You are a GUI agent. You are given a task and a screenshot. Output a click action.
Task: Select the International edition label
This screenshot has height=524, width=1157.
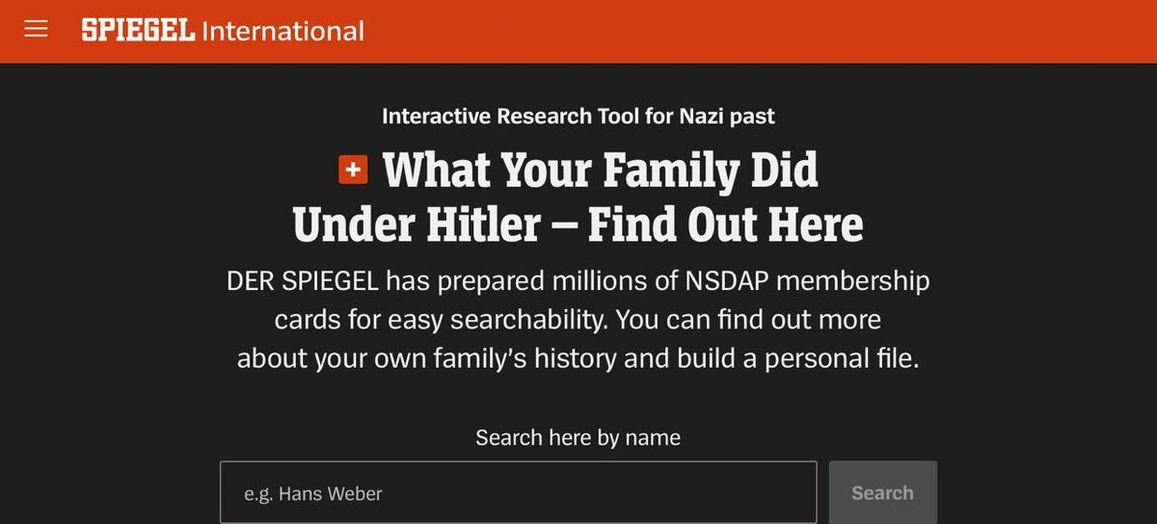[283, 31]
